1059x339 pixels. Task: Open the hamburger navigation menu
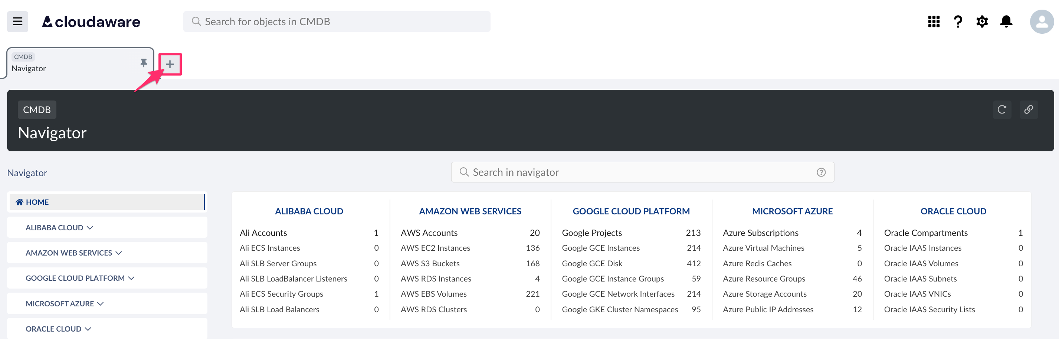point(17,22)
